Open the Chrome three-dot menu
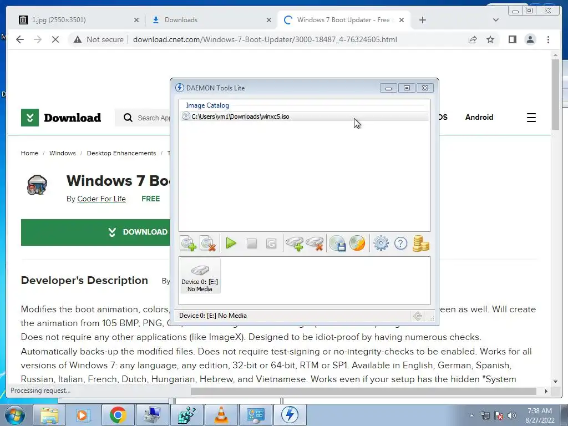Viewport: 568px width, 426px height. pyautogui.click(x=548, y=39)
